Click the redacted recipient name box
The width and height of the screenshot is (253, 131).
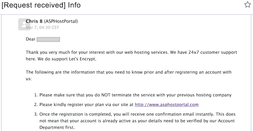pyautogui.click(x=48, y=40)
